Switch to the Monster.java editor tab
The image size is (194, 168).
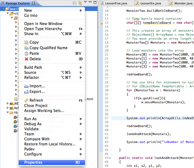coord(182,3)
